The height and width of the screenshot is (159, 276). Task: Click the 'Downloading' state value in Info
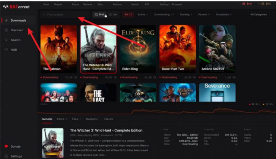(x=190, y=144)
